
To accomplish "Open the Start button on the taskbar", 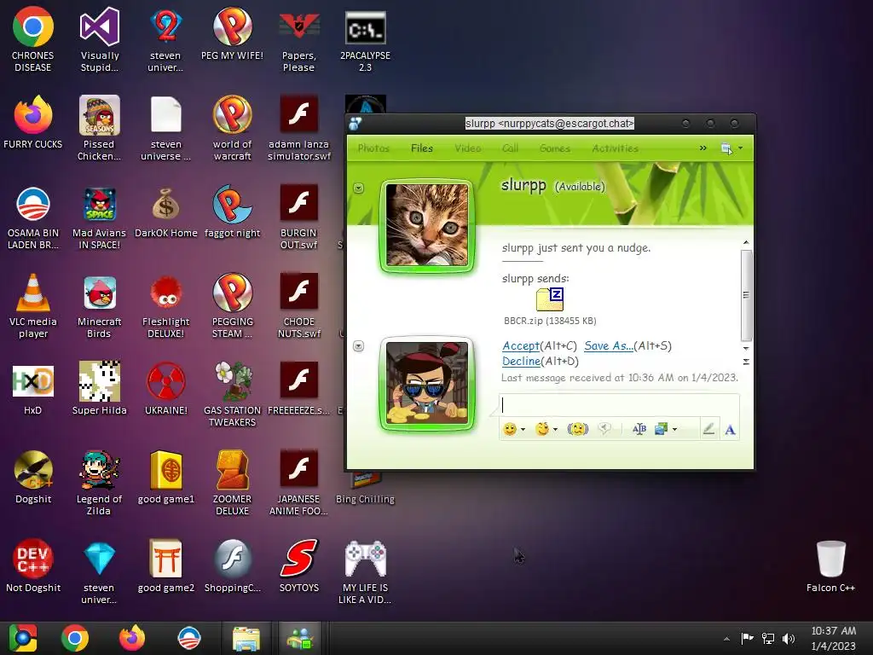I will pyautogui.click(x=22, y=638).
